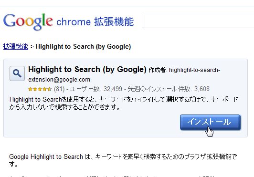Click the chrome 拡張機能 header title
The width and height of the screenshot is (254, 177).
pyautogui.click(x=95, y=21)
